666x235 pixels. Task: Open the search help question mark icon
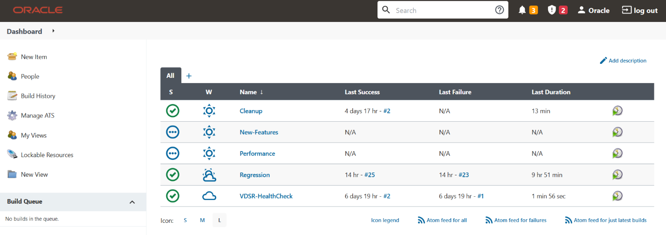pyautogui.click(x=500, y=10)
